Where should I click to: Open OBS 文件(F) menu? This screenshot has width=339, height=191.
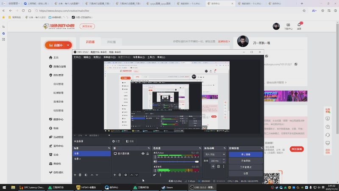[77, 57]
